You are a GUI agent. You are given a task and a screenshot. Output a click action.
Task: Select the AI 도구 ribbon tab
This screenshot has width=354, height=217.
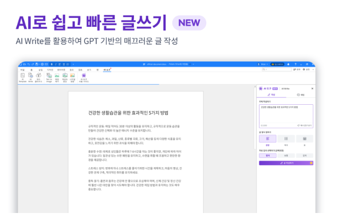point(107,70)
